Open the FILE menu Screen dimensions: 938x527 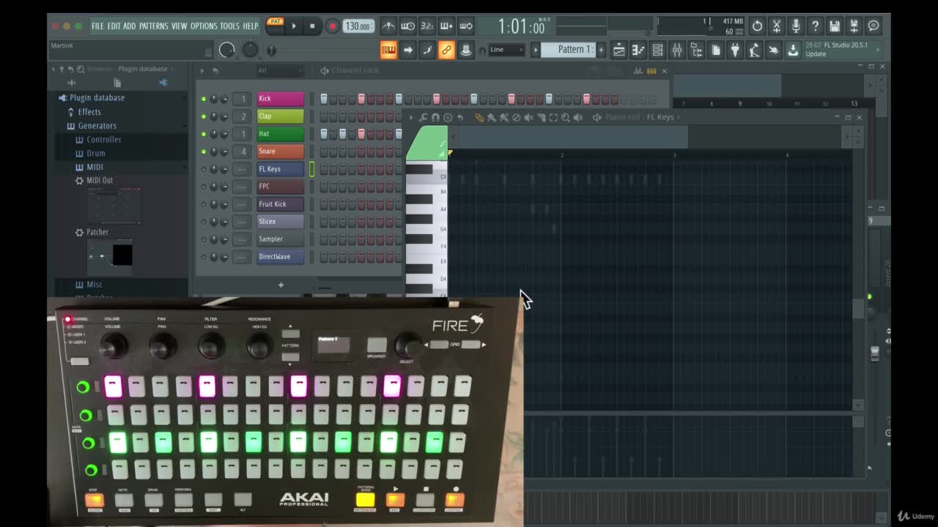(x=97, y=26)
